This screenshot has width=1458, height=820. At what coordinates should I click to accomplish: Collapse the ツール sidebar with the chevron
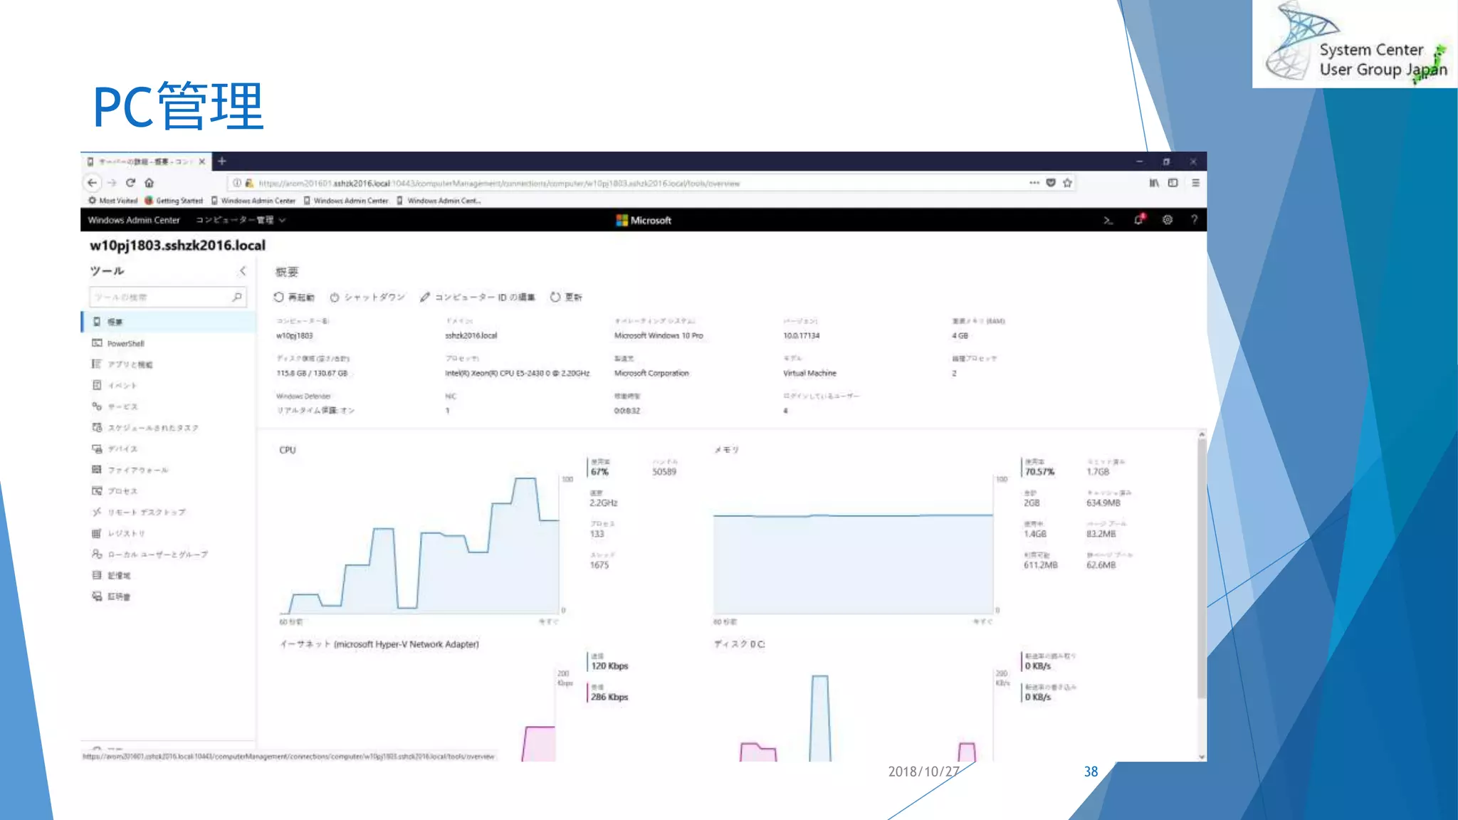coord(243,271)
